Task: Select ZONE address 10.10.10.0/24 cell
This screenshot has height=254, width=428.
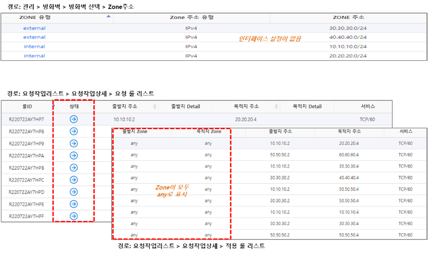Action: 348,46
